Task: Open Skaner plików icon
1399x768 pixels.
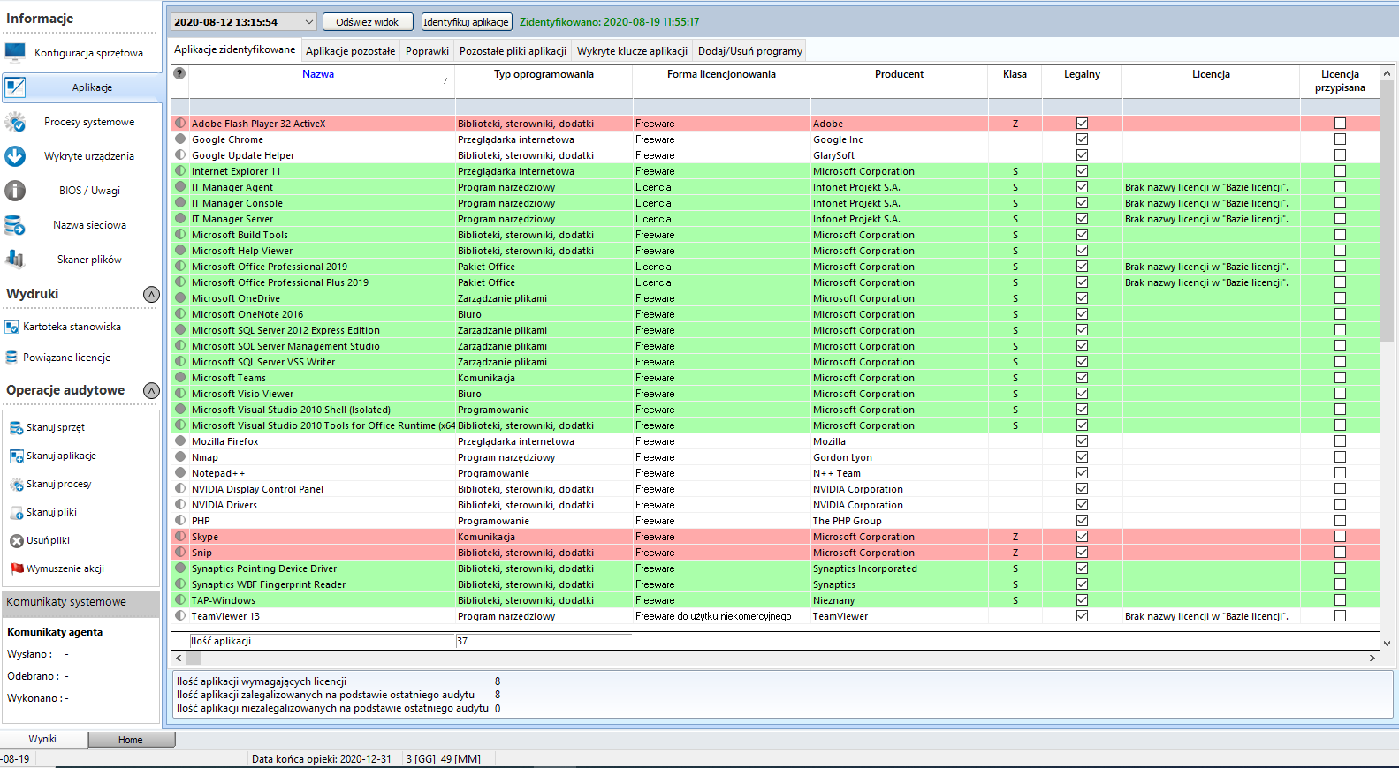Action: [x=15, y=260]
